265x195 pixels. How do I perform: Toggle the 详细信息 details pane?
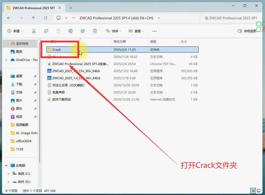247,31
